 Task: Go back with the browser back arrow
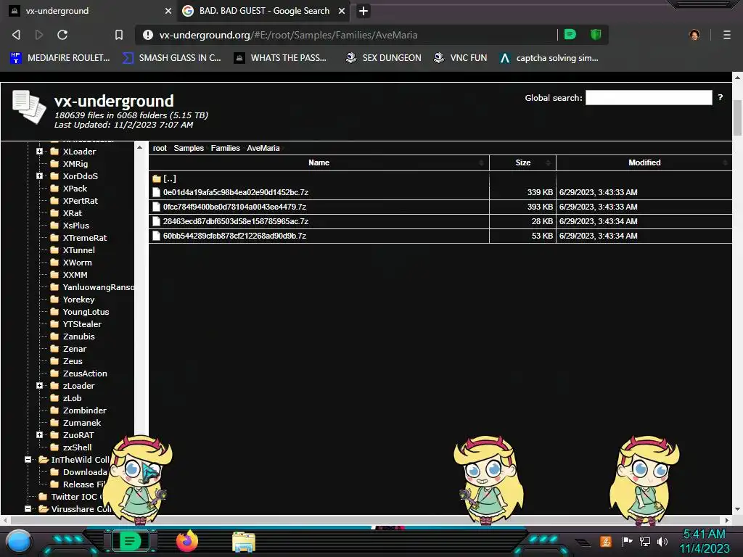16,35
